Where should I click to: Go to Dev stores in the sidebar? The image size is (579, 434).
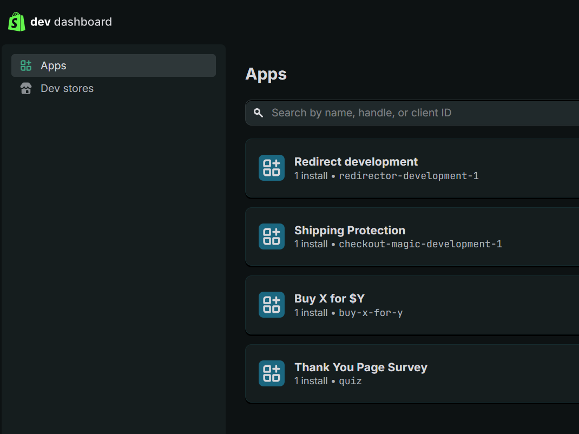coord(67,89)
